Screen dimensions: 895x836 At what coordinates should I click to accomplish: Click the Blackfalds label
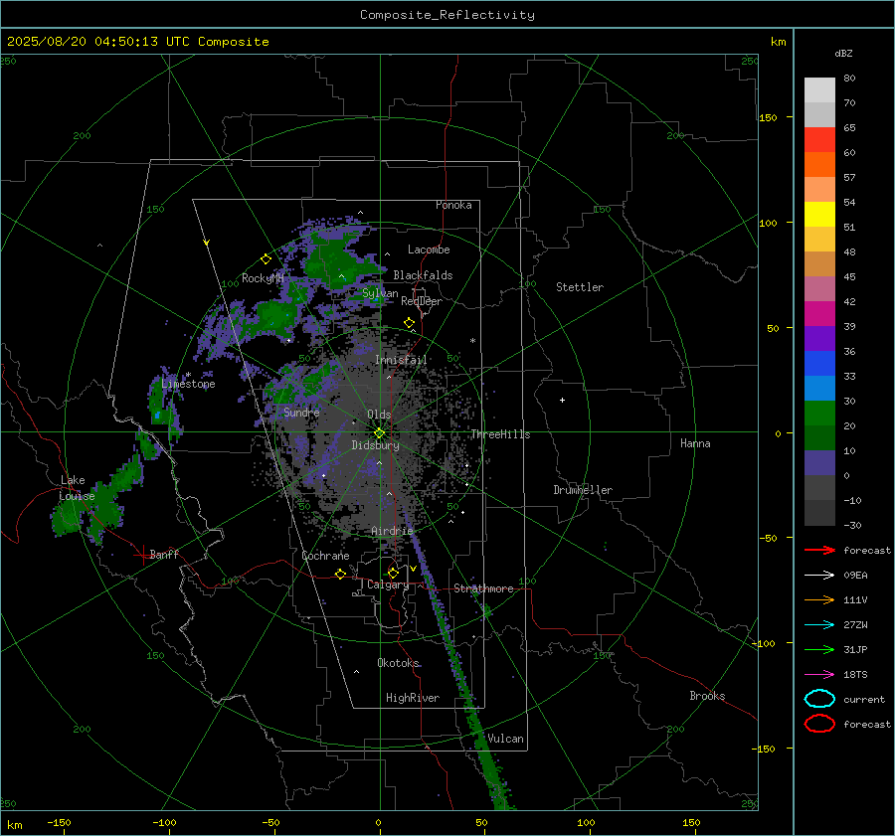pyautogui.click(x=423, y=275)
